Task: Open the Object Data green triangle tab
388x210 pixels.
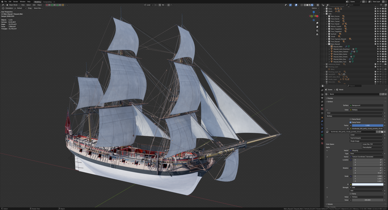Action: 322,135
